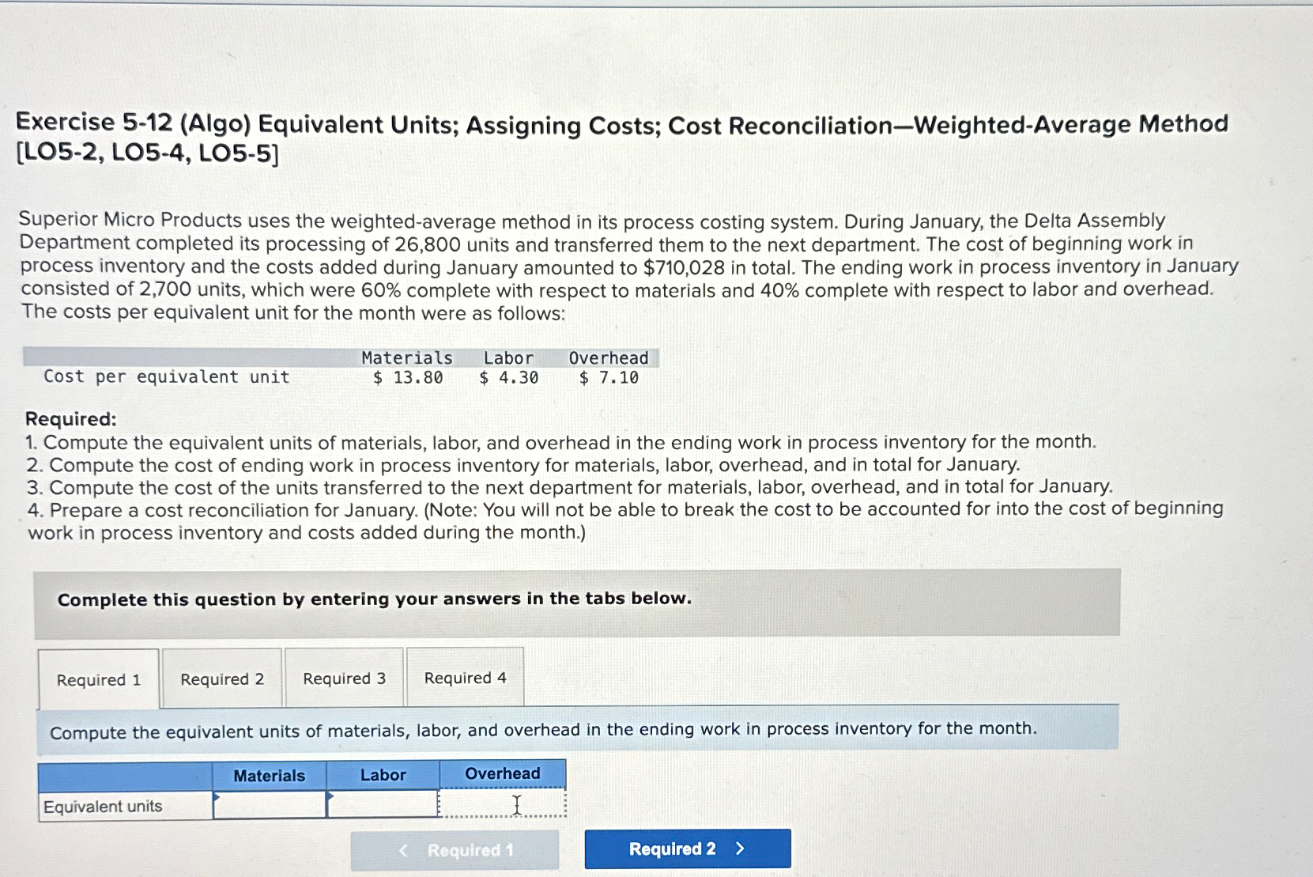Image resolution: width=1313 pixels, height=877 pixels.
Task: Click the Overhead equivalent units input cell
Action: pos(503,803)
